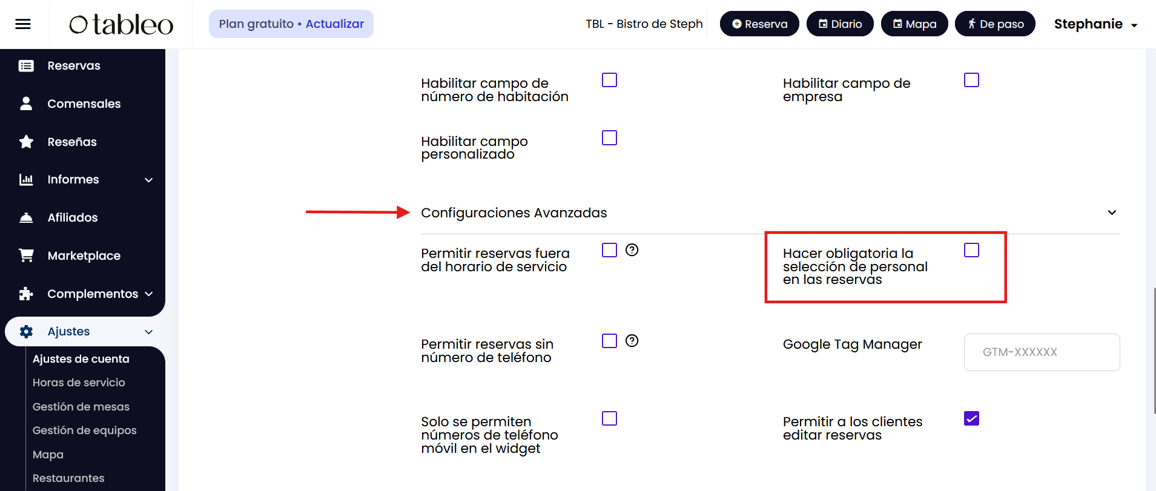The height and width of the screenshot is (491, 1156).
Task: Click the Marketplace cart icon
Action: pyautogui.click(x=26, y=255)
